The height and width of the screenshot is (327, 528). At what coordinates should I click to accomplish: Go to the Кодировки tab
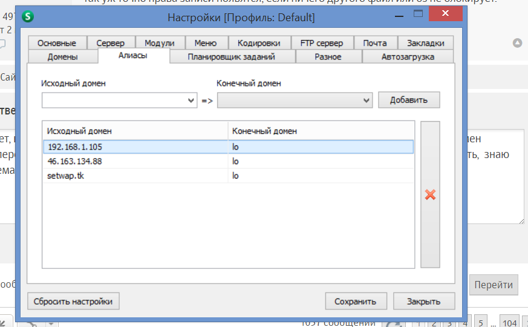259,43
